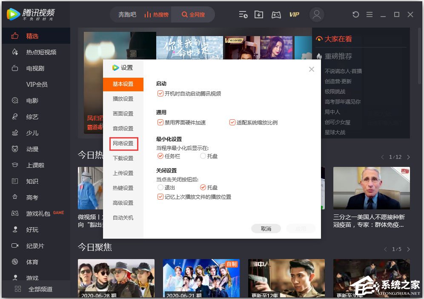Viewport: 424px width, 299px height.
Task: Click the previous-page chevron beside 1/5
Action: tap(386, 249)
